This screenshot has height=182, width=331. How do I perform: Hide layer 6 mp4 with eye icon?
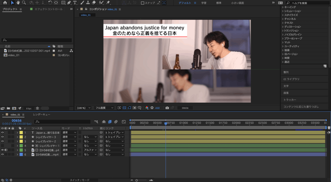pyautogui.click(x=3, y=154)
